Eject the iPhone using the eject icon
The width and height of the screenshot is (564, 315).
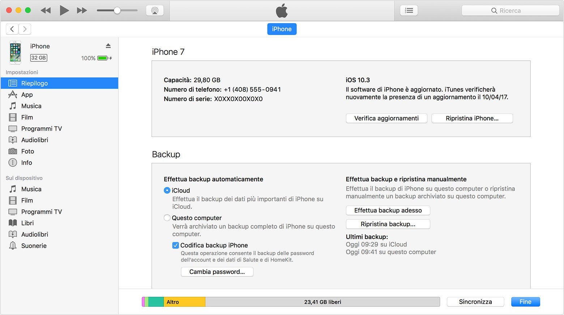click(x=108, y=46)
